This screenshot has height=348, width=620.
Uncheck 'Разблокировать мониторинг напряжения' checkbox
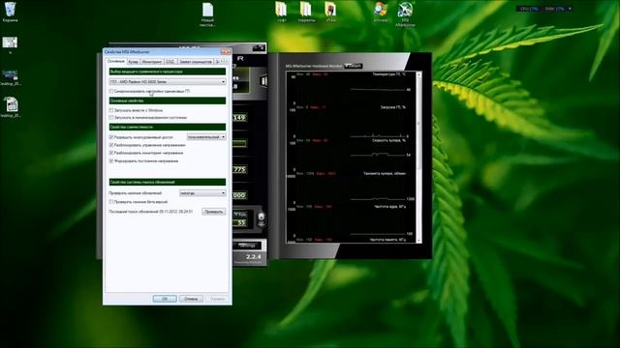(x=111, y=153)
